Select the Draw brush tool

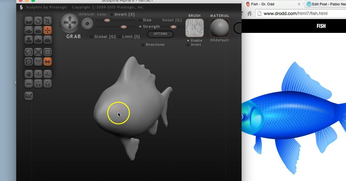[28, 30]
